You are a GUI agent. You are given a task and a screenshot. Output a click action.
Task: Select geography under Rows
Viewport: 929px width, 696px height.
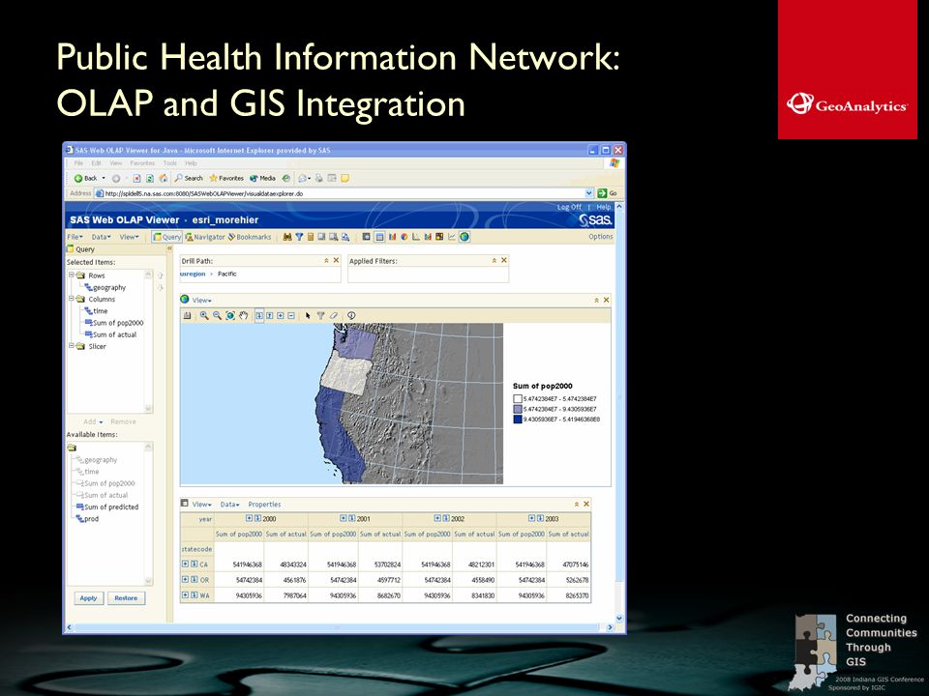105,287
